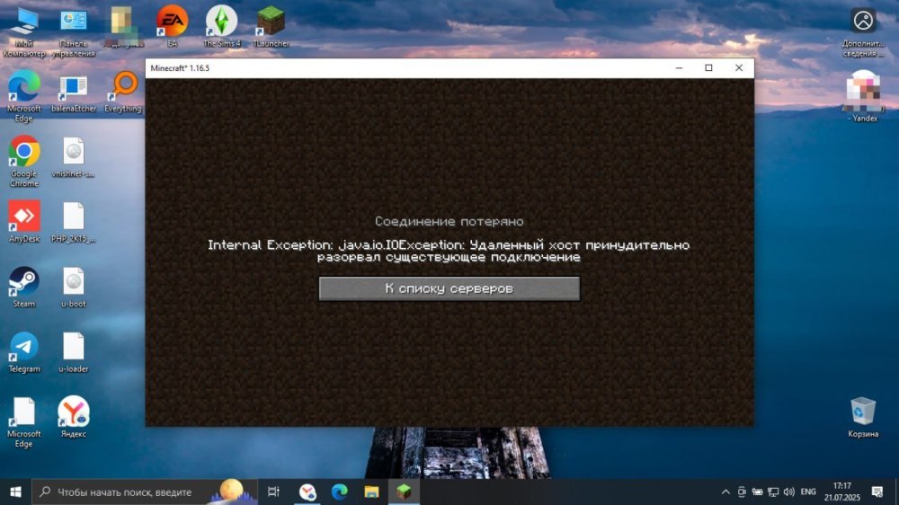Image resolution: width=899 pixels, height=505 pixels.
Task: Click the battery tray icon
Action: point(757,492)
